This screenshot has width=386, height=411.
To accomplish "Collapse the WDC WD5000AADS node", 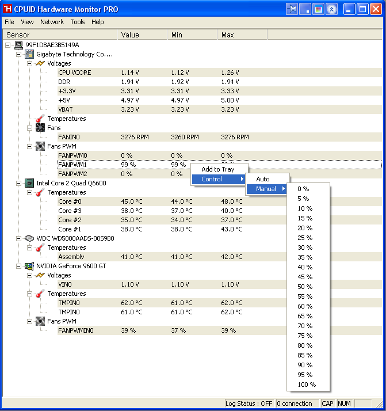I will tap(18, 238).
